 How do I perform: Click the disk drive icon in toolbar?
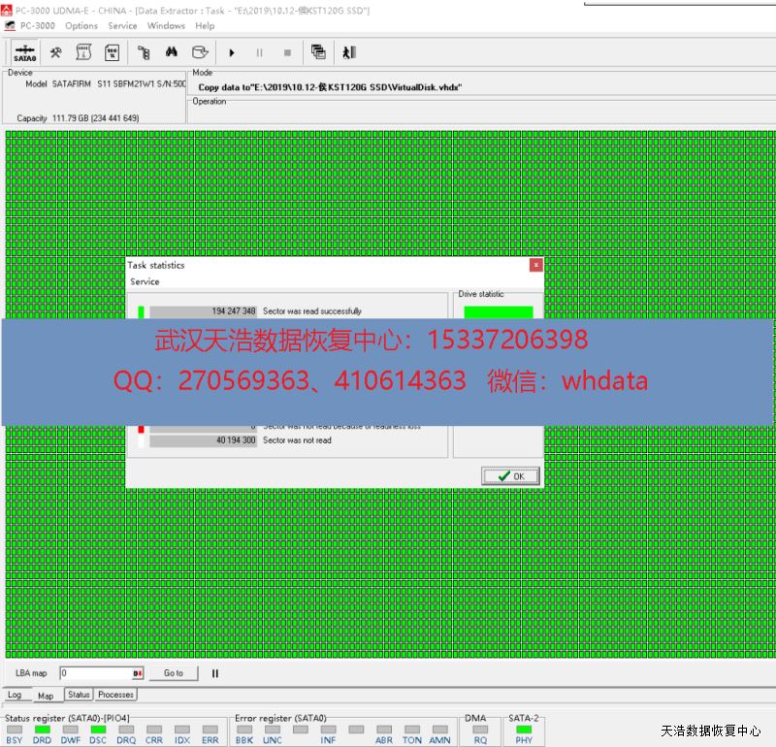click(200, 52)
